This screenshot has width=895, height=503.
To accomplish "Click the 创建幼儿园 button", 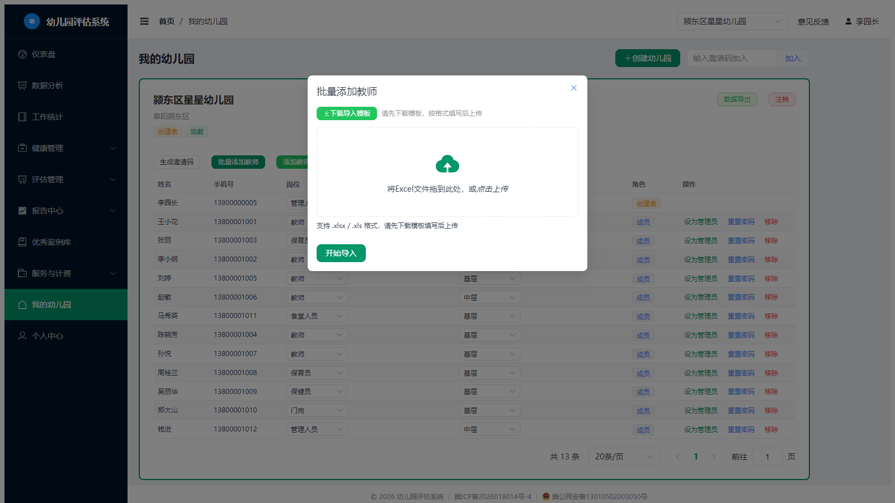I will click(x=648, y=58).
